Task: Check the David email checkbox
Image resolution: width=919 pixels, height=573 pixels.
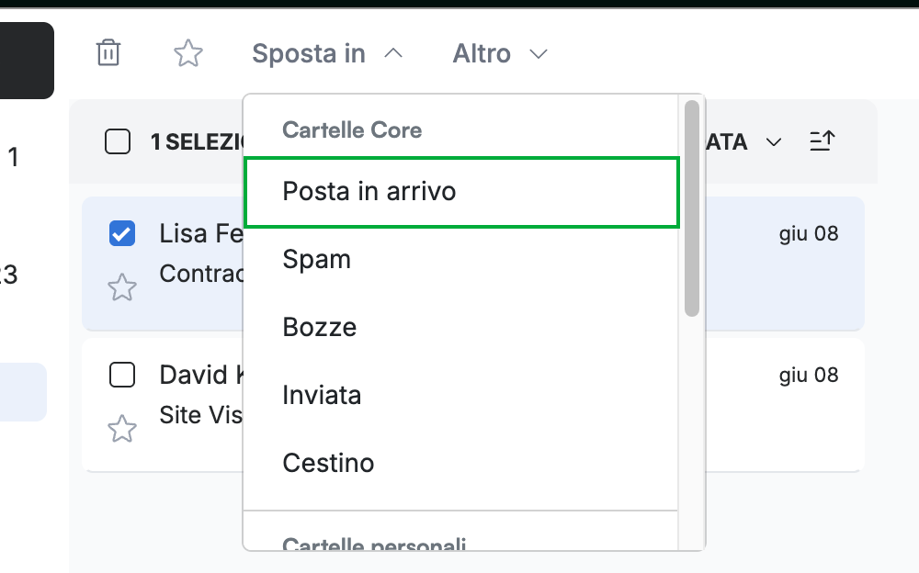Action: 122,375
